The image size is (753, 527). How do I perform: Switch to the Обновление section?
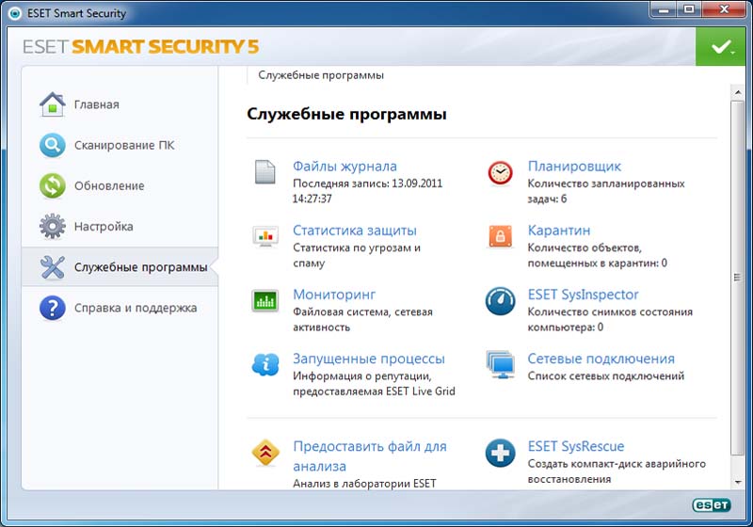tap(109, 185)
